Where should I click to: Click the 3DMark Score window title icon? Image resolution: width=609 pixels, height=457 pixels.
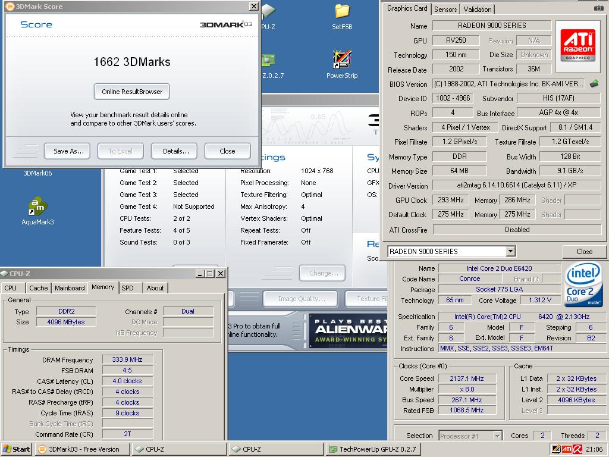[10, 6]
